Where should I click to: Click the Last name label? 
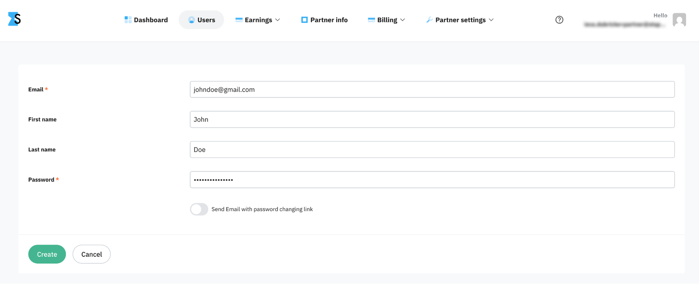(42, 149)
